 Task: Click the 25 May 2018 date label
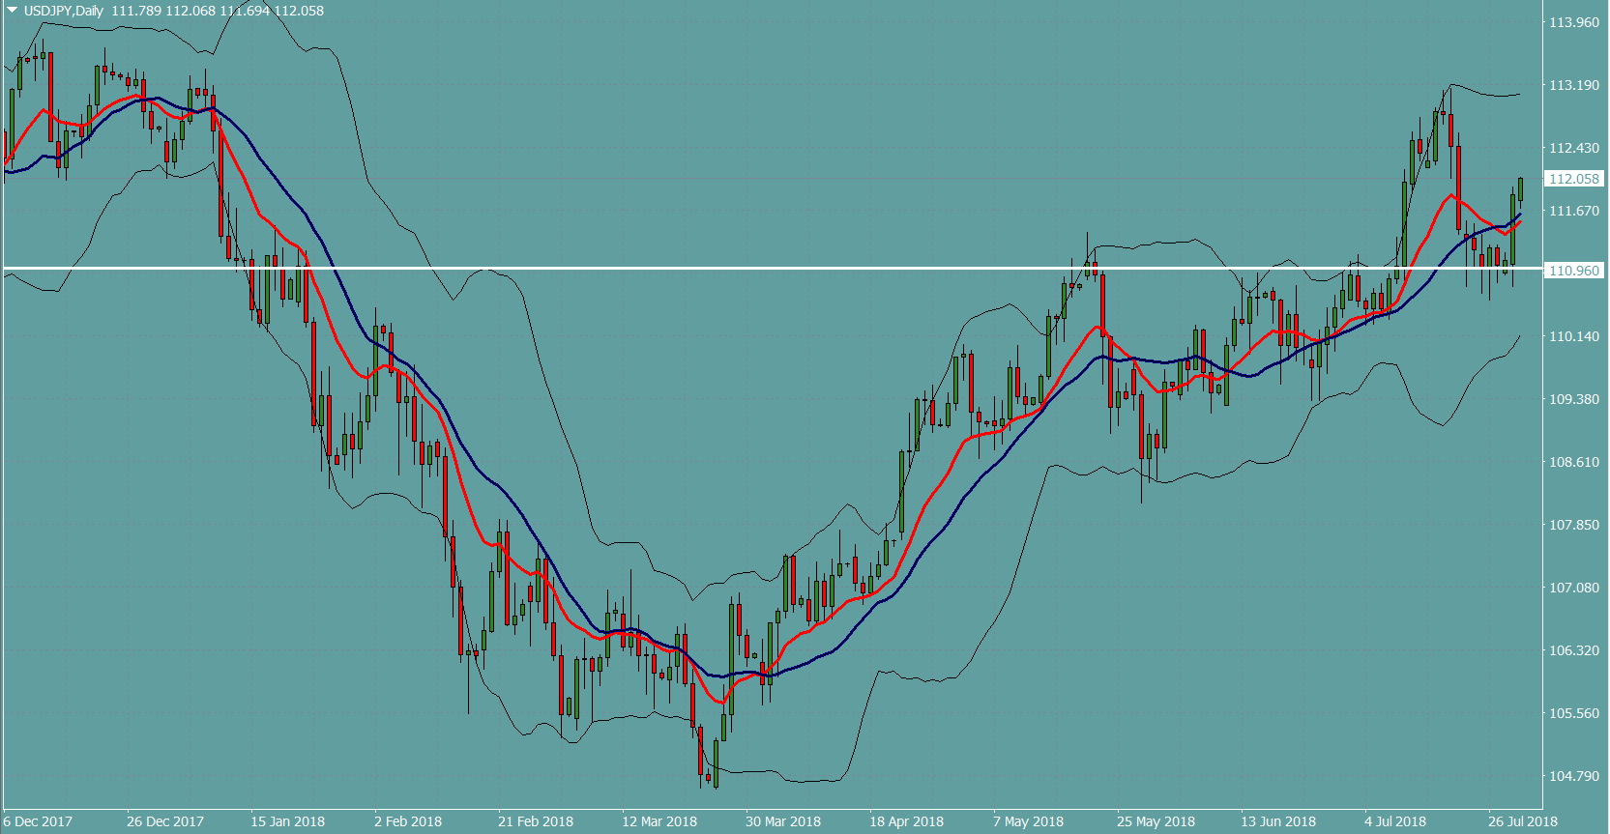pos(1156,821)
